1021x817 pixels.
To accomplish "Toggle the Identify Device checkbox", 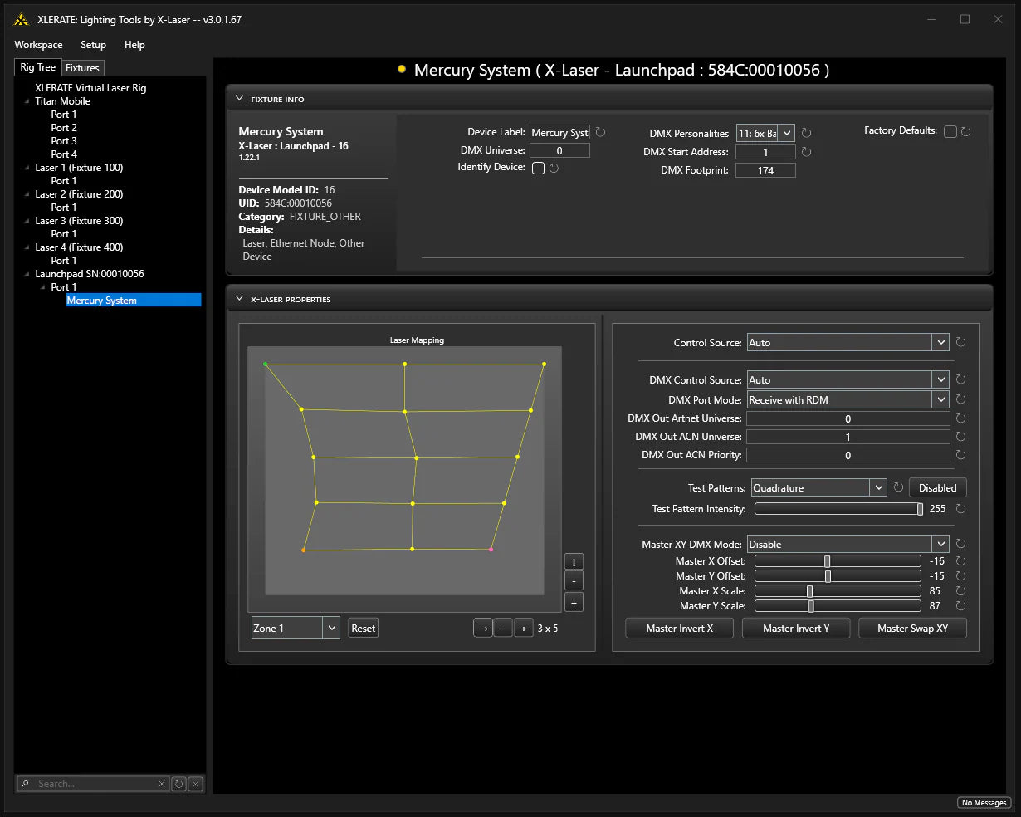I will 538,168.
